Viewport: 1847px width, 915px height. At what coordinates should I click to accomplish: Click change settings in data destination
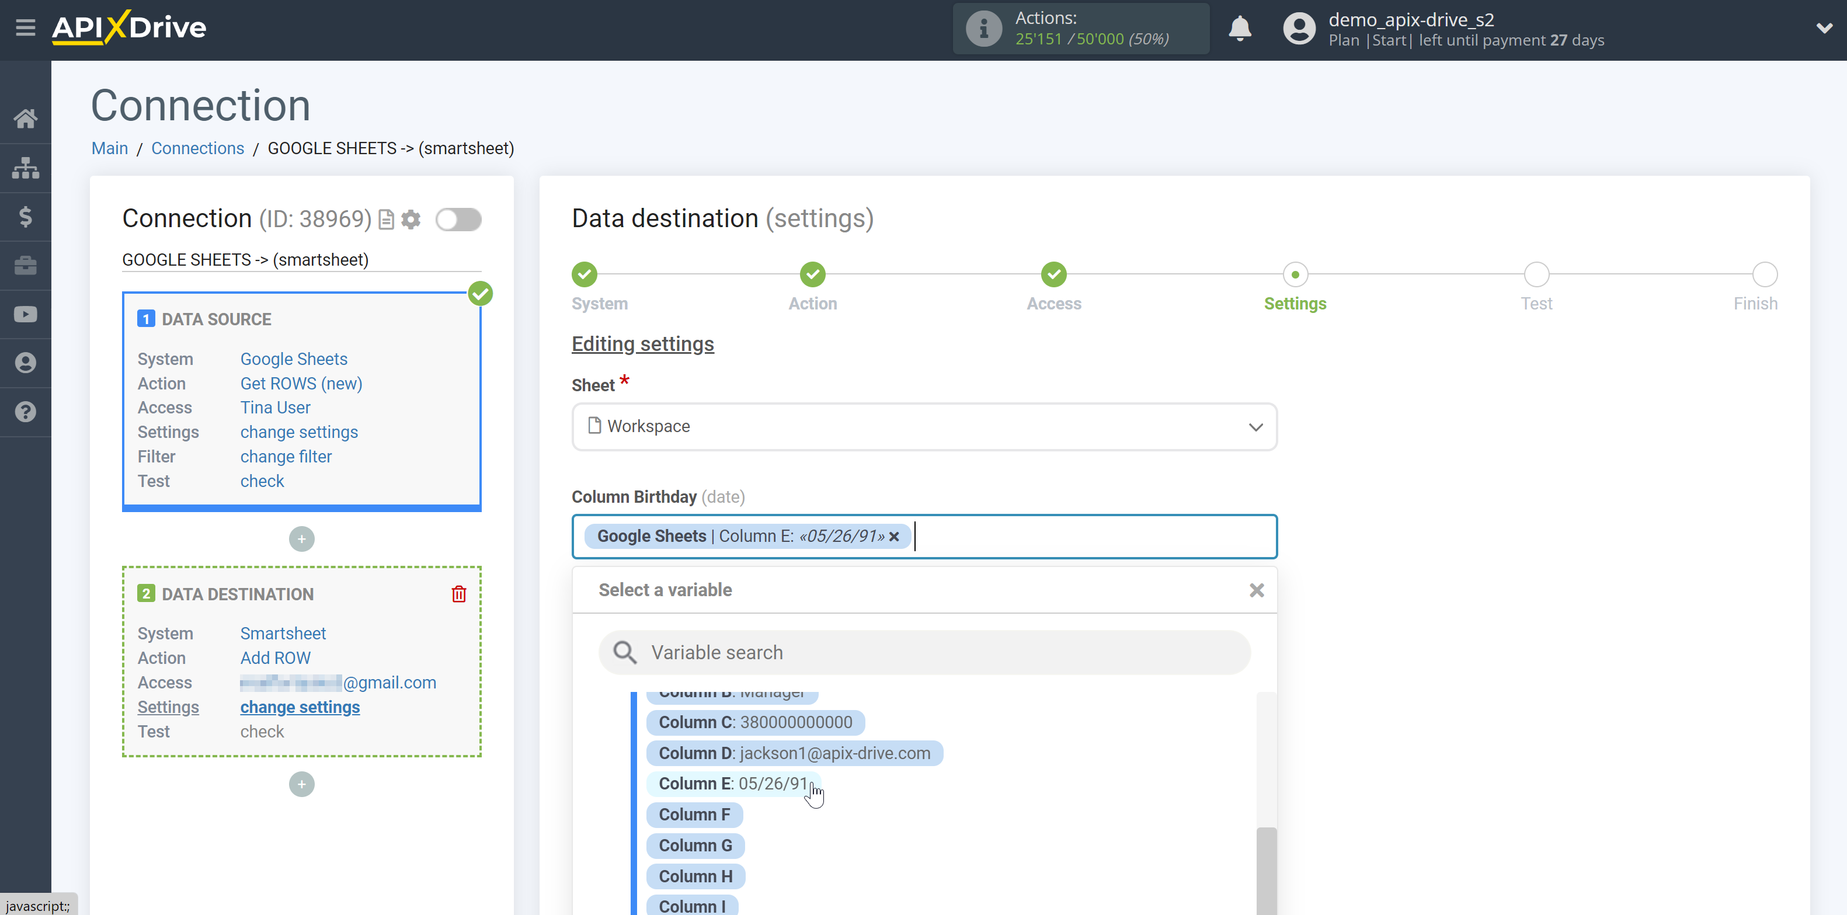click(x=300, y=707)
